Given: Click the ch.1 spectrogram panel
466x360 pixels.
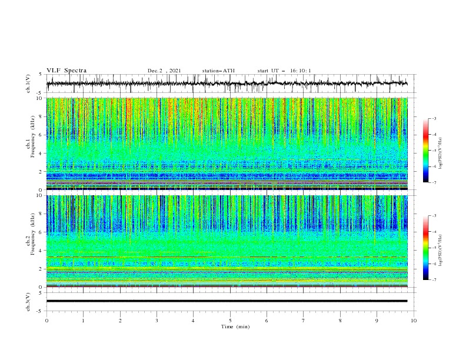Looking at the screenshot, I should [227, 144].
